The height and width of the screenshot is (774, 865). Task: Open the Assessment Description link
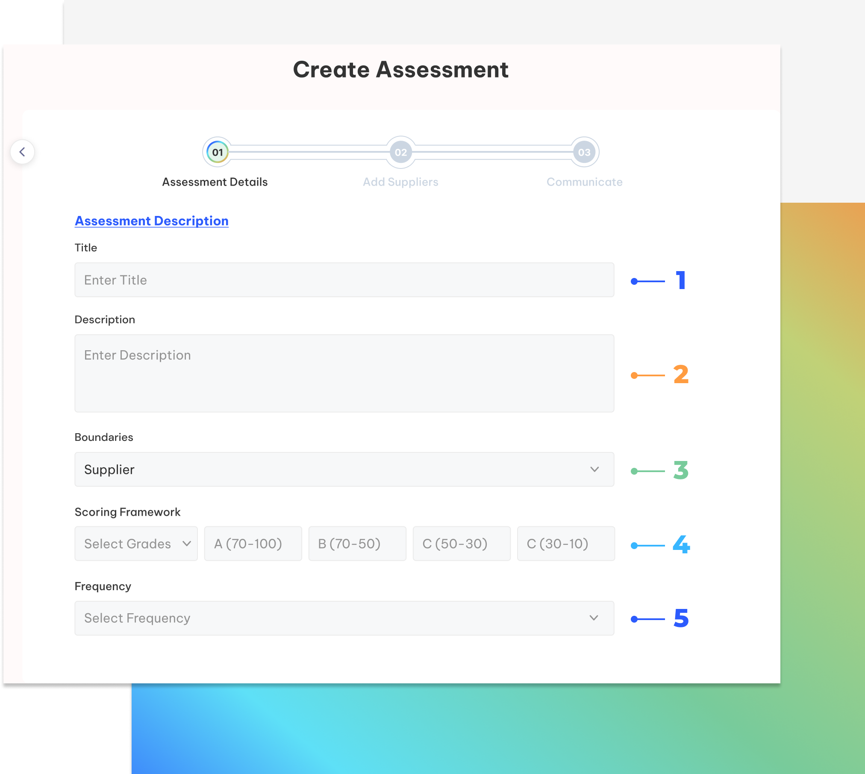click(x=151, y=221)
